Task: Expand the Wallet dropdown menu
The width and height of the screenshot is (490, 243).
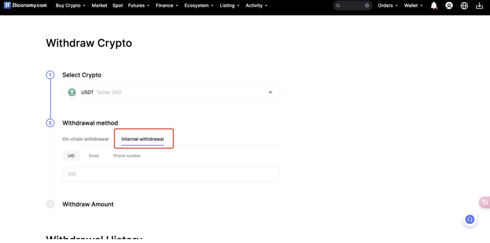Action: coord(413,5)
